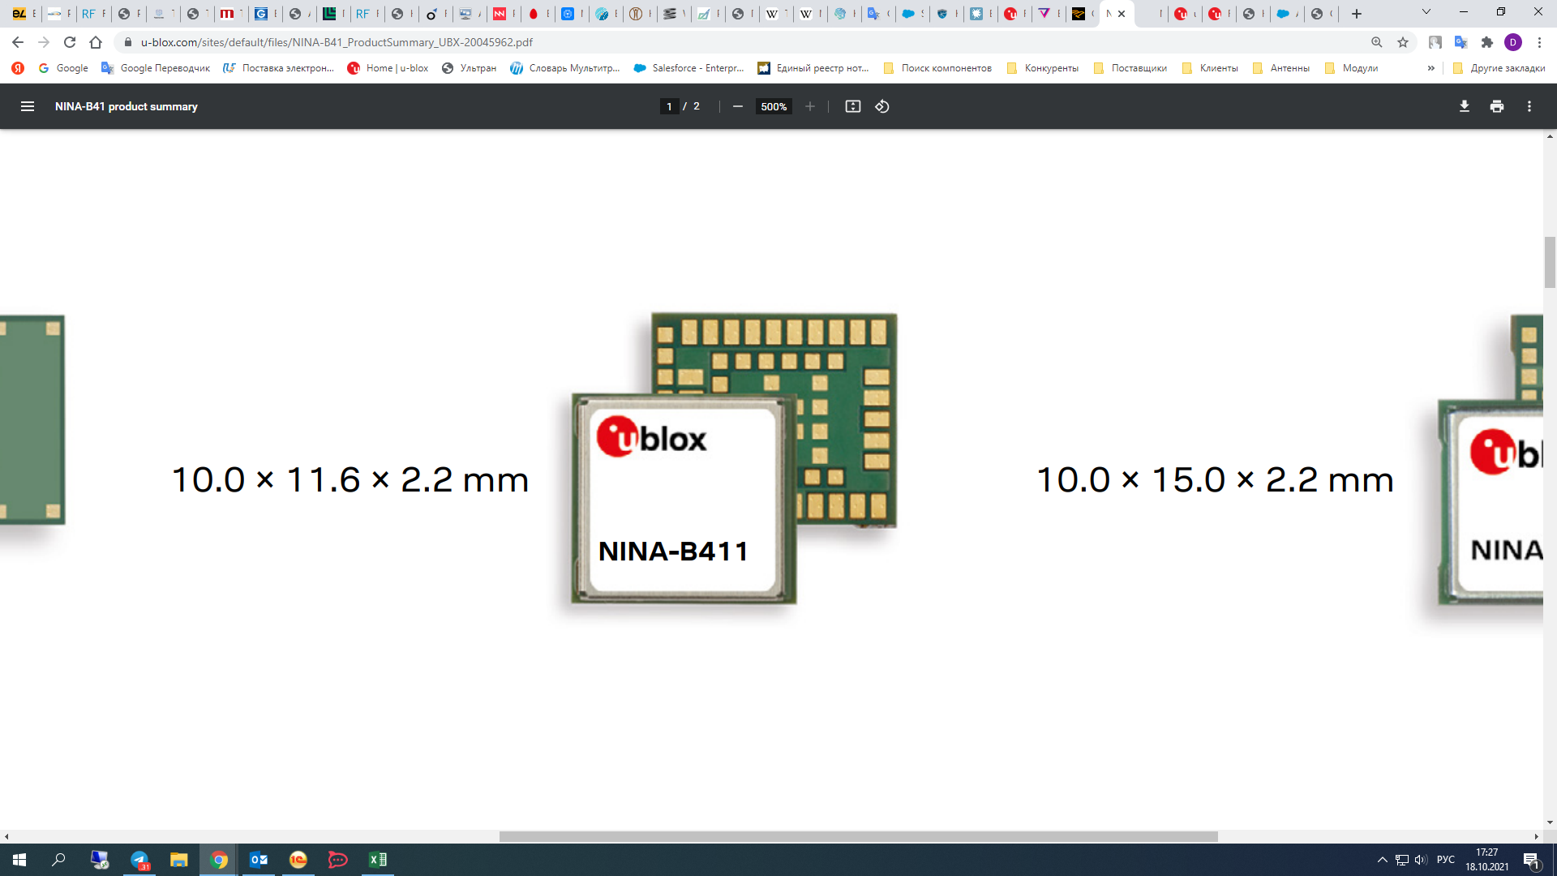
Task: Expand the Поиск компонентов bookmark folder
Action: click(x=937, y=68)
